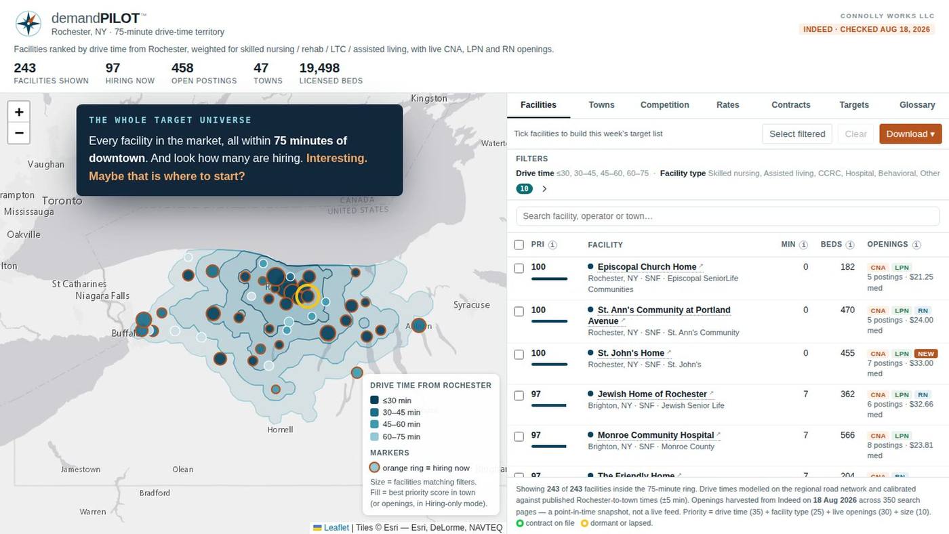This screenshot has height=534, width=949.
Task: Click the demandPILOT compass logo
Action: 28,24
